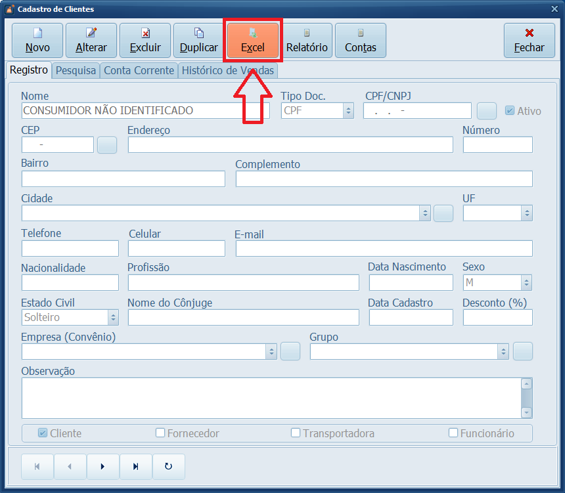Click the Observação scrollbar down arrow
The width and height of the screenshot is (565, 493).
pos(526,412)
